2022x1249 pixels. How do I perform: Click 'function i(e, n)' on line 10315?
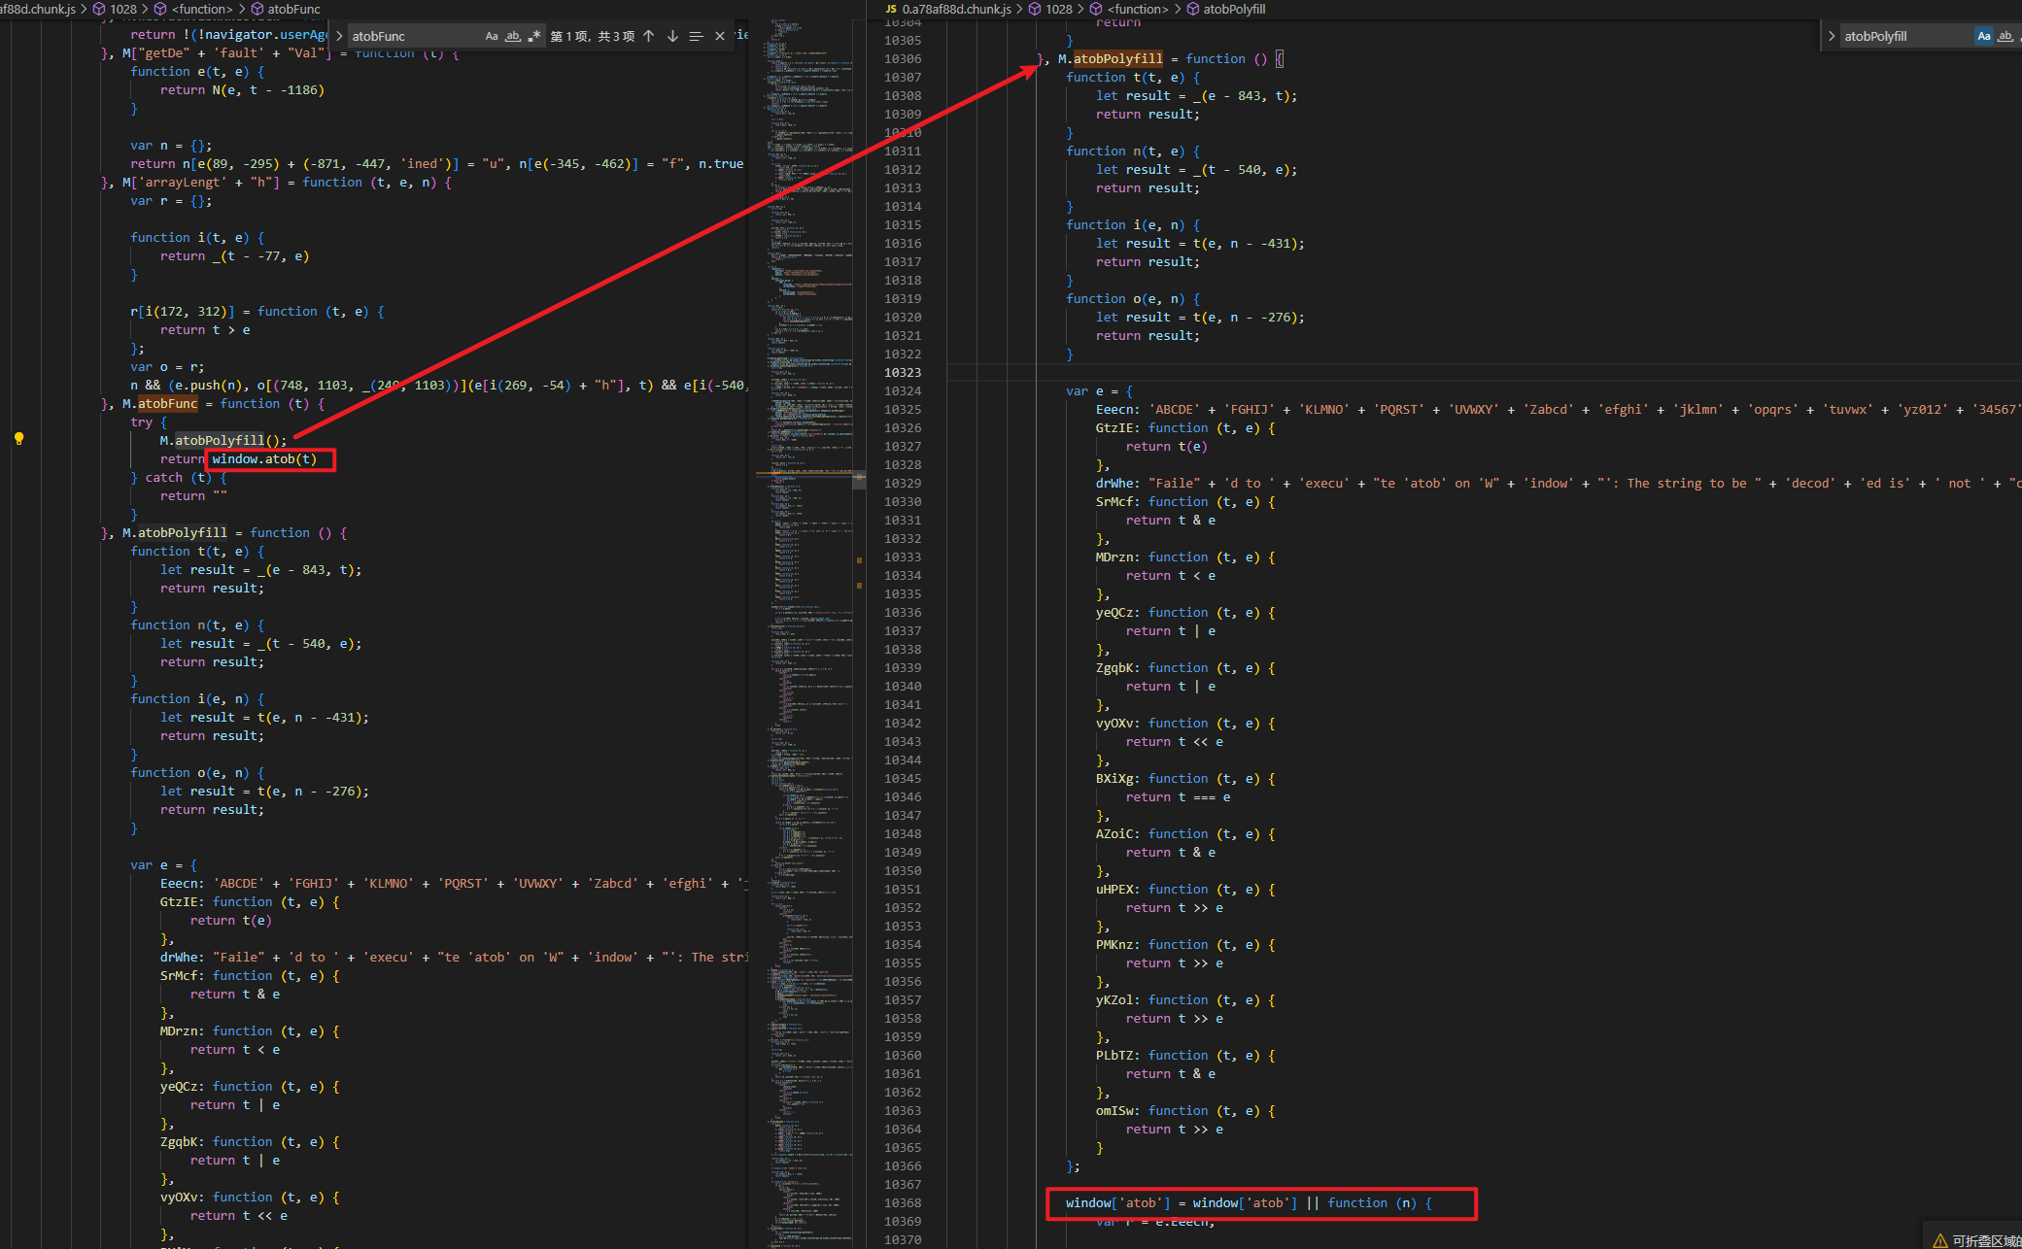click(1125, 224)
